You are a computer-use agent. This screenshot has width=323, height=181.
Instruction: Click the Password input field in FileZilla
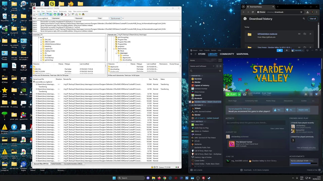click(x=90, y=18)
